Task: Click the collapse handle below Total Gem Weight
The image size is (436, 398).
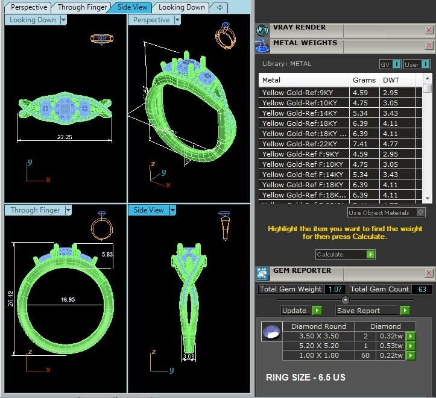Action: pyautogui.click(x=346, y=300)
